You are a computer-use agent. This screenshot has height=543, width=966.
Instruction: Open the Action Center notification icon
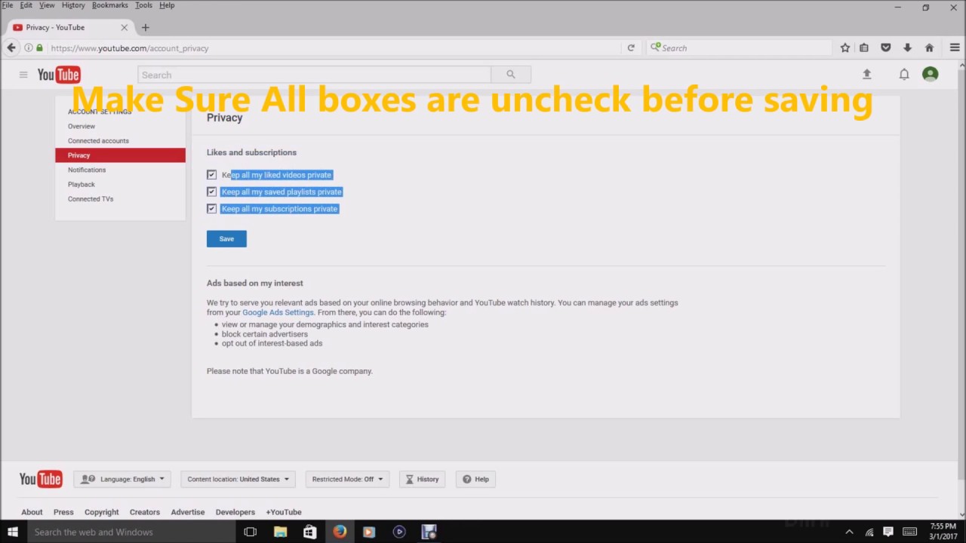click(x=888, y=532)
